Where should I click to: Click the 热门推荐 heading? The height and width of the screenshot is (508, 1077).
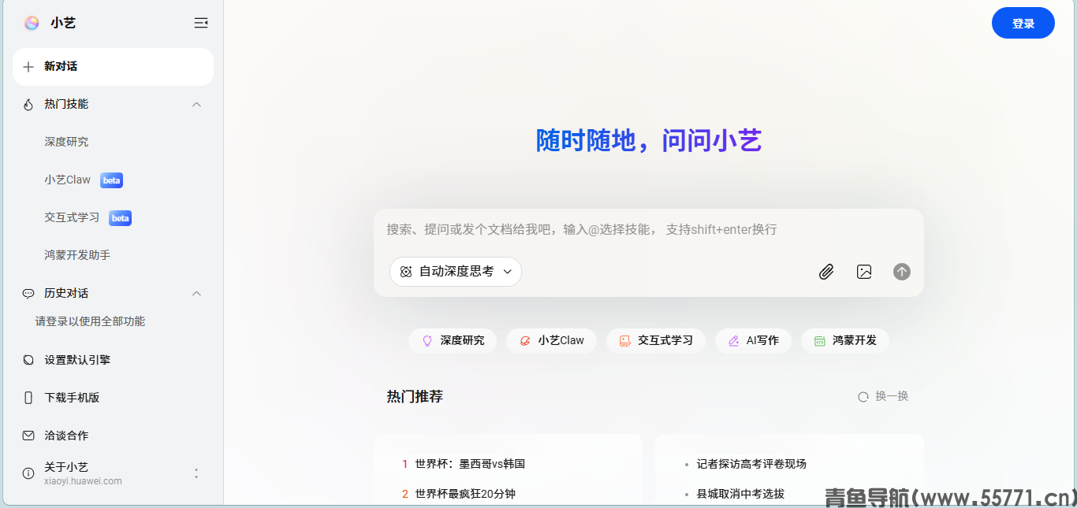tap(415, 397)
